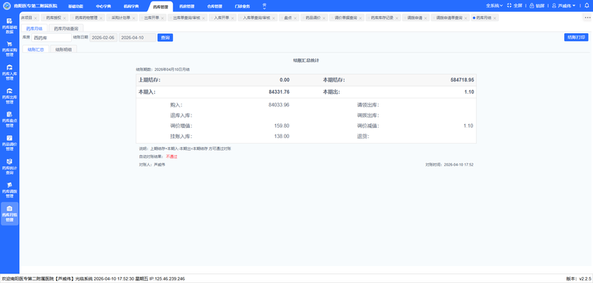Open the tab overflow ellipsis menu
The width and height of the screenshot is (593, 283).
pos(587,18)
